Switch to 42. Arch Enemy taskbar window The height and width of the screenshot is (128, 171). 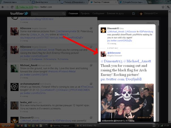click(x=88, y=126)
